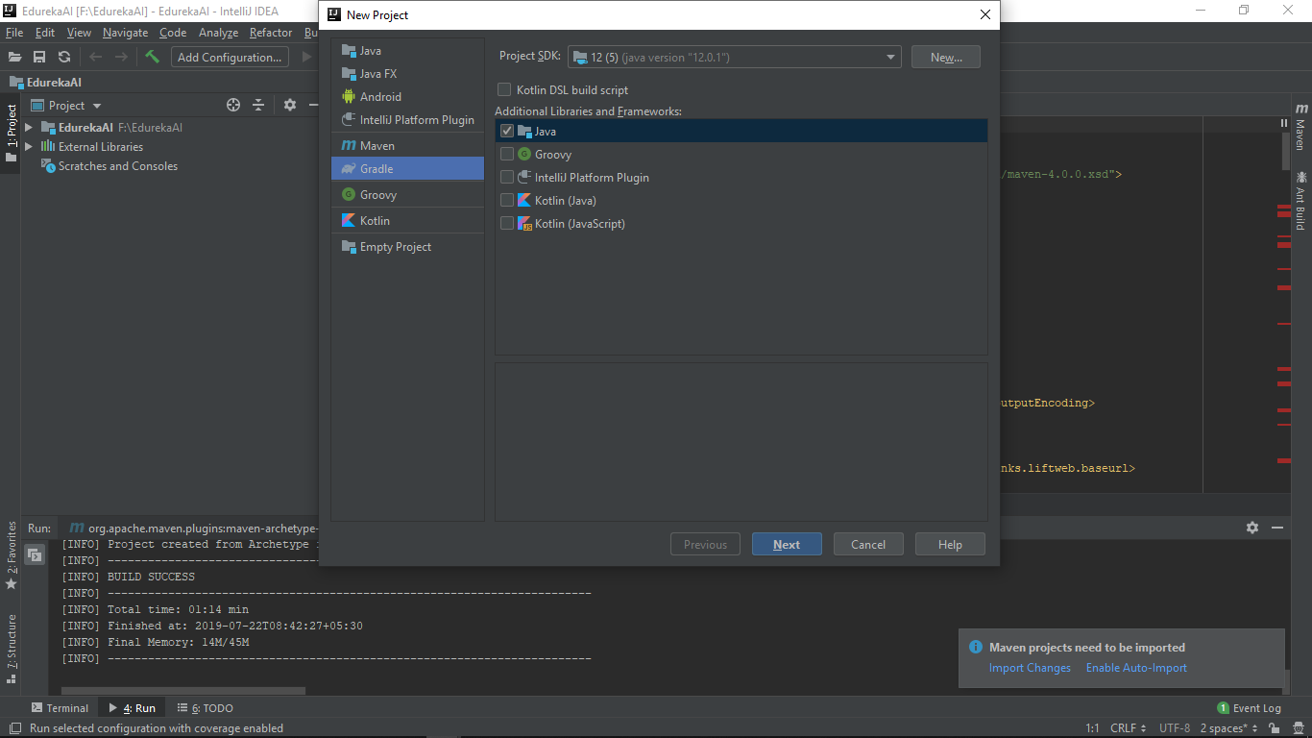Click the New... SDK button

pos(946,57)
